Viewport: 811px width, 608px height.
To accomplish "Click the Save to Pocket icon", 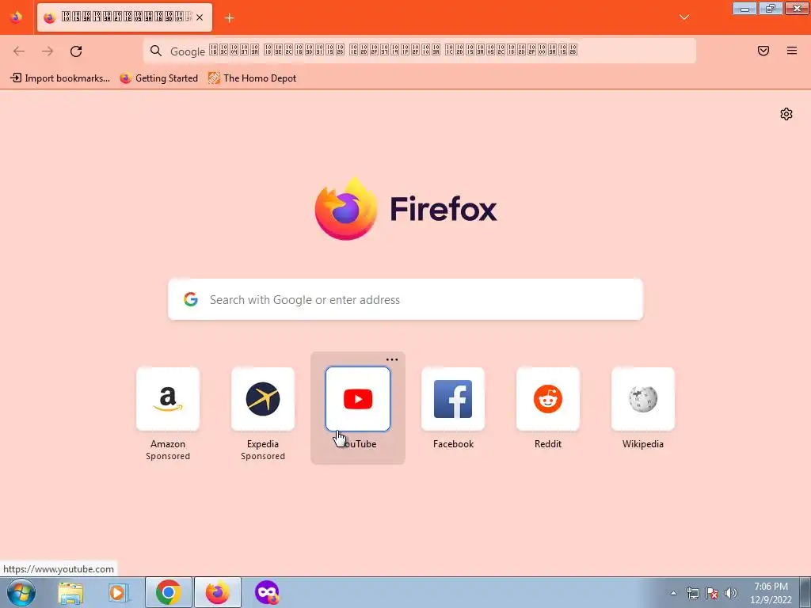I will coord(763,51).
